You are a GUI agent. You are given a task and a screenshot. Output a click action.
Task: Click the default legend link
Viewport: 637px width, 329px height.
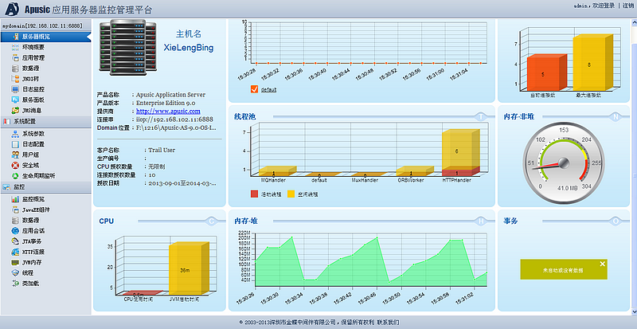tap(268, 89)
